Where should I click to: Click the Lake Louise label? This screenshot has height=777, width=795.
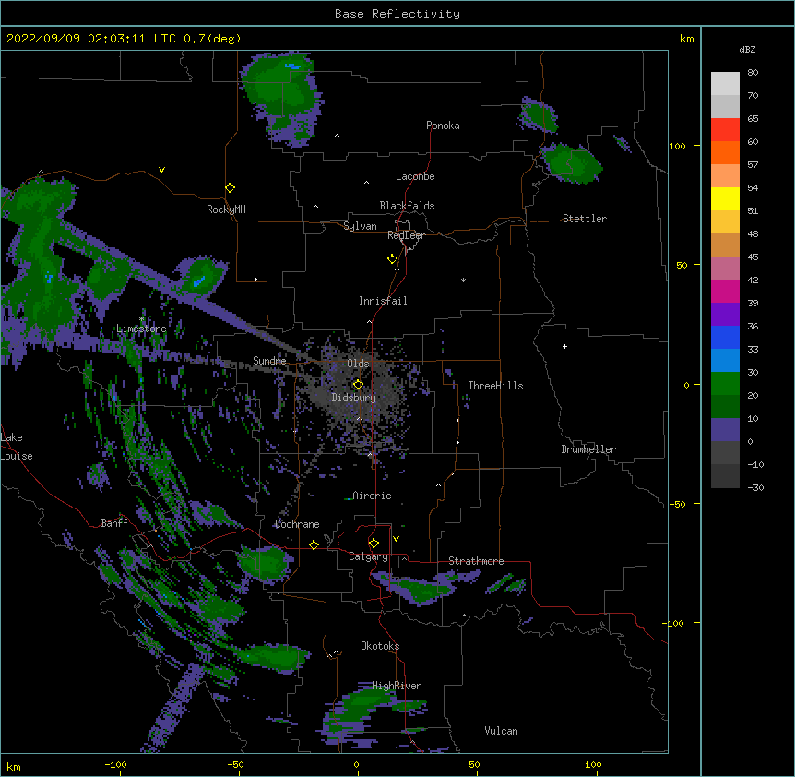point(17,447)
